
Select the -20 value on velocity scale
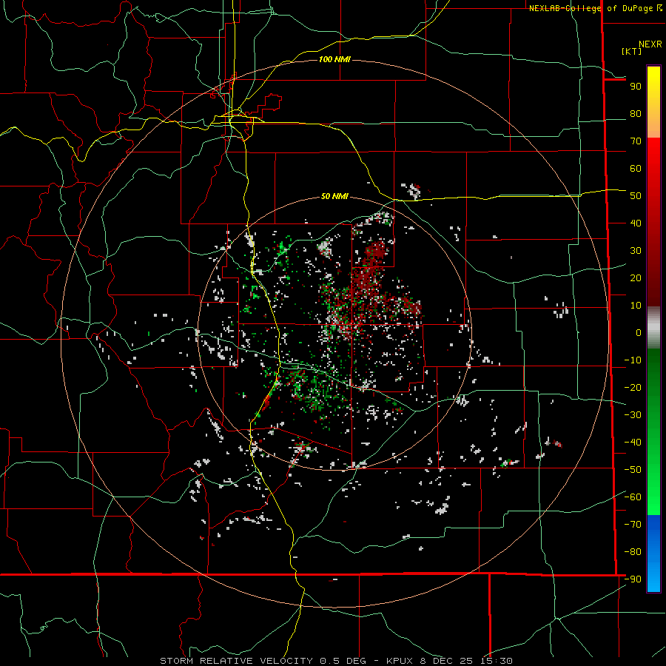633,388
